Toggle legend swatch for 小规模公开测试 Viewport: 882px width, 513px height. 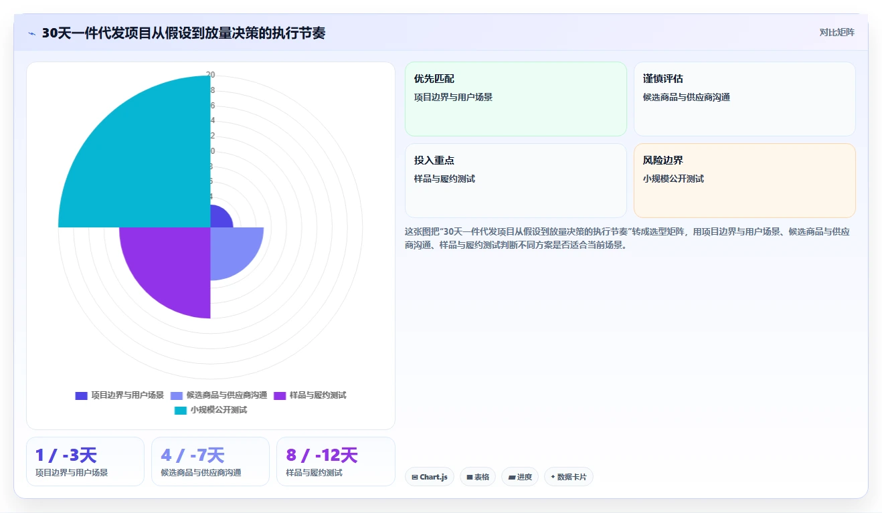click(x=181, y=410)
